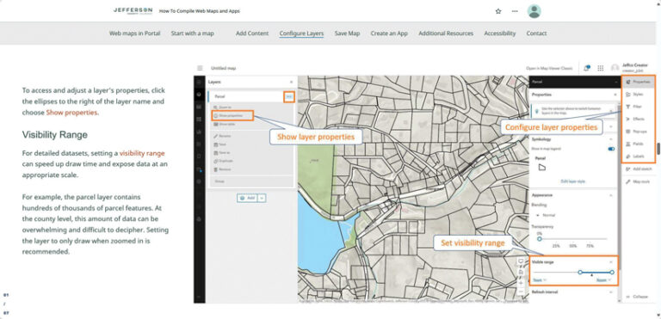
Task: Go to the Contact section
Action: coord(537,34)
